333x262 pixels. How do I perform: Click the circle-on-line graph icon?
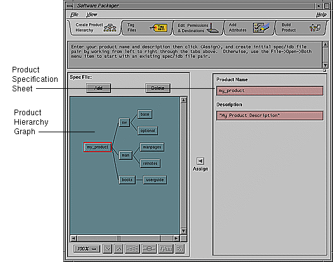point(149,249)
